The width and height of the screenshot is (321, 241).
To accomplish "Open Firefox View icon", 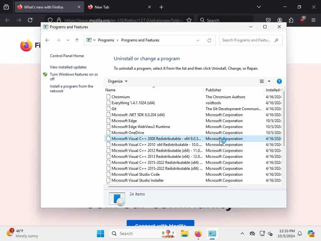I will (6, 7).
